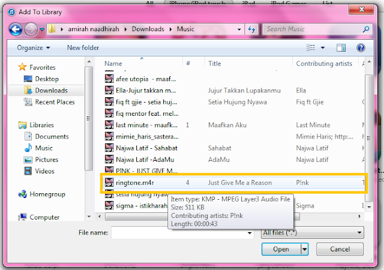Screen dimensions: 384x270
Task: Click the Back navigation arrow button
Action: 16,29
